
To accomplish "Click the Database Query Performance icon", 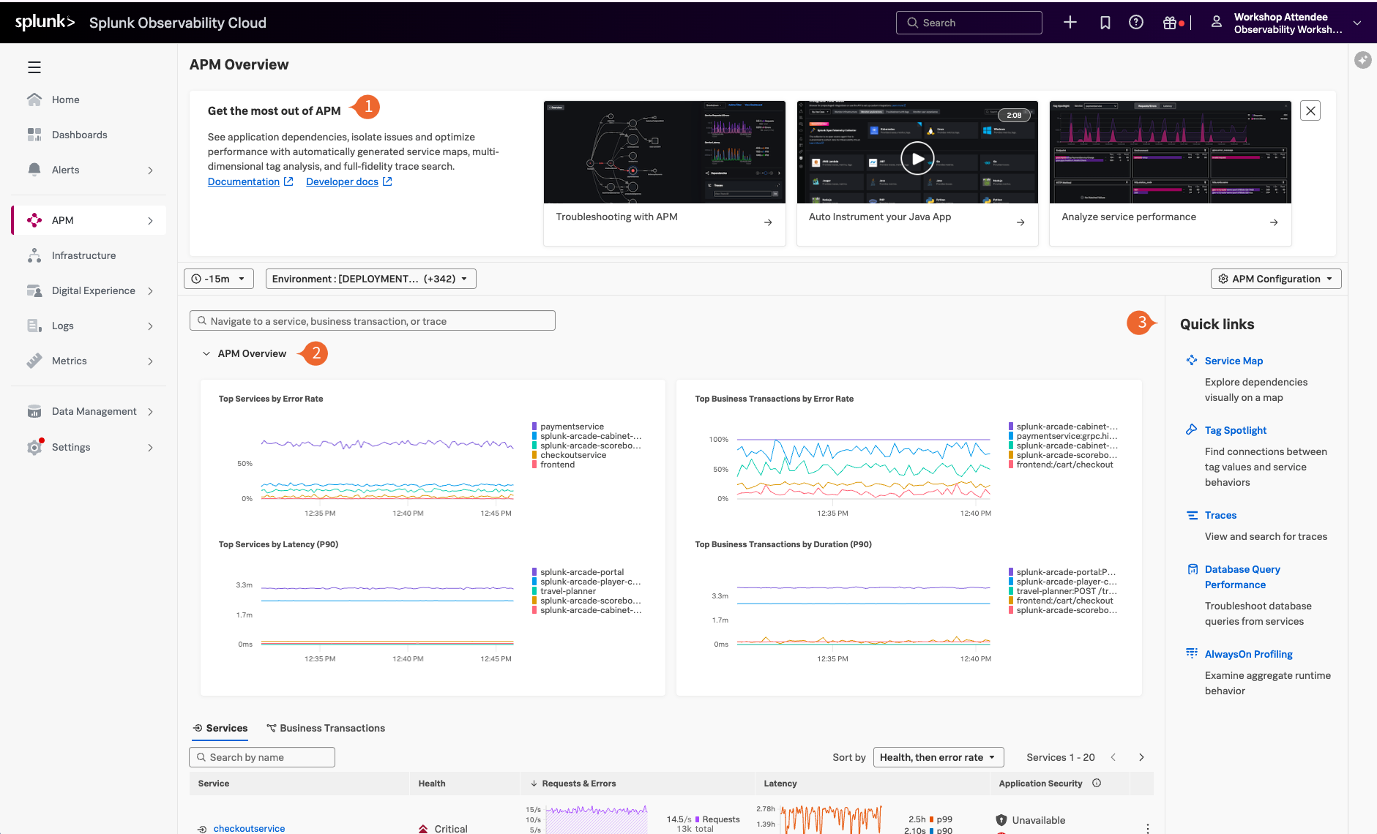I will tap(1192, 569).
